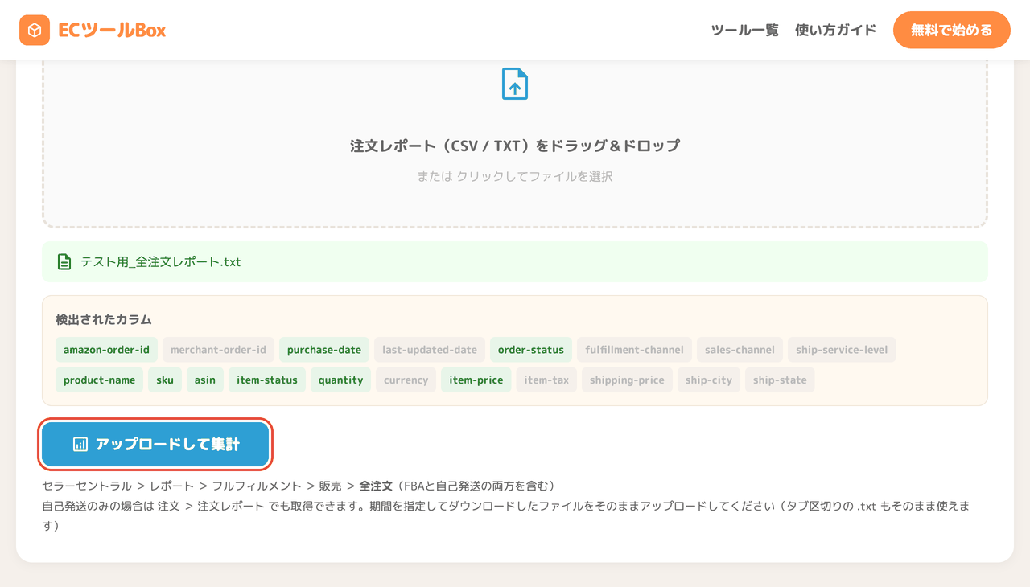Viewport: 1030px width, 587px height.
Task: Click the セラーセントラル breadcrumb text
Action: tap(87, 486)
